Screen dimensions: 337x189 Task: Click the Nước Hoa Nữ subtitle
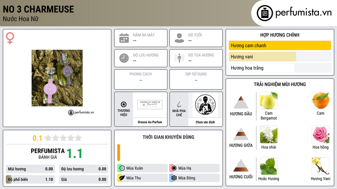tap(21, 19)
